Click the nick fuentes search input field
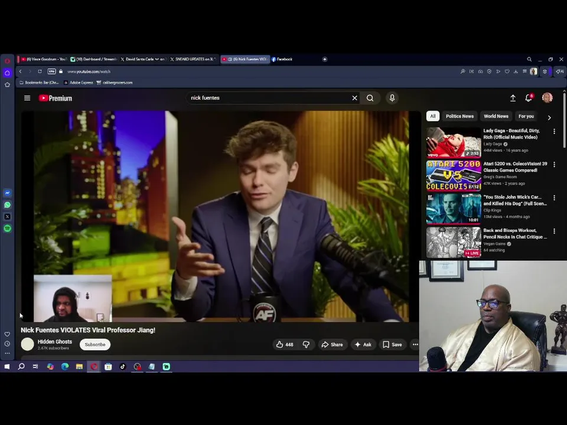 click(x=269, y=98)
